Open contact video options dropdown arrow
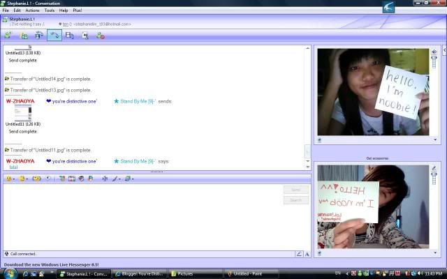 [x=435, y=139]
